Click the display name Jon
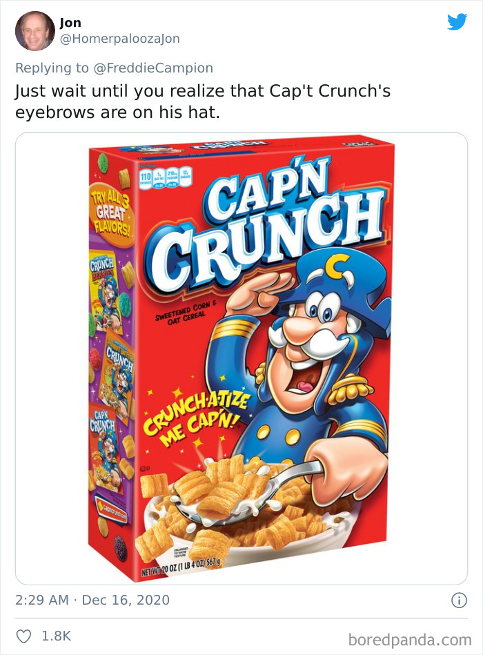 click(70, 23)
